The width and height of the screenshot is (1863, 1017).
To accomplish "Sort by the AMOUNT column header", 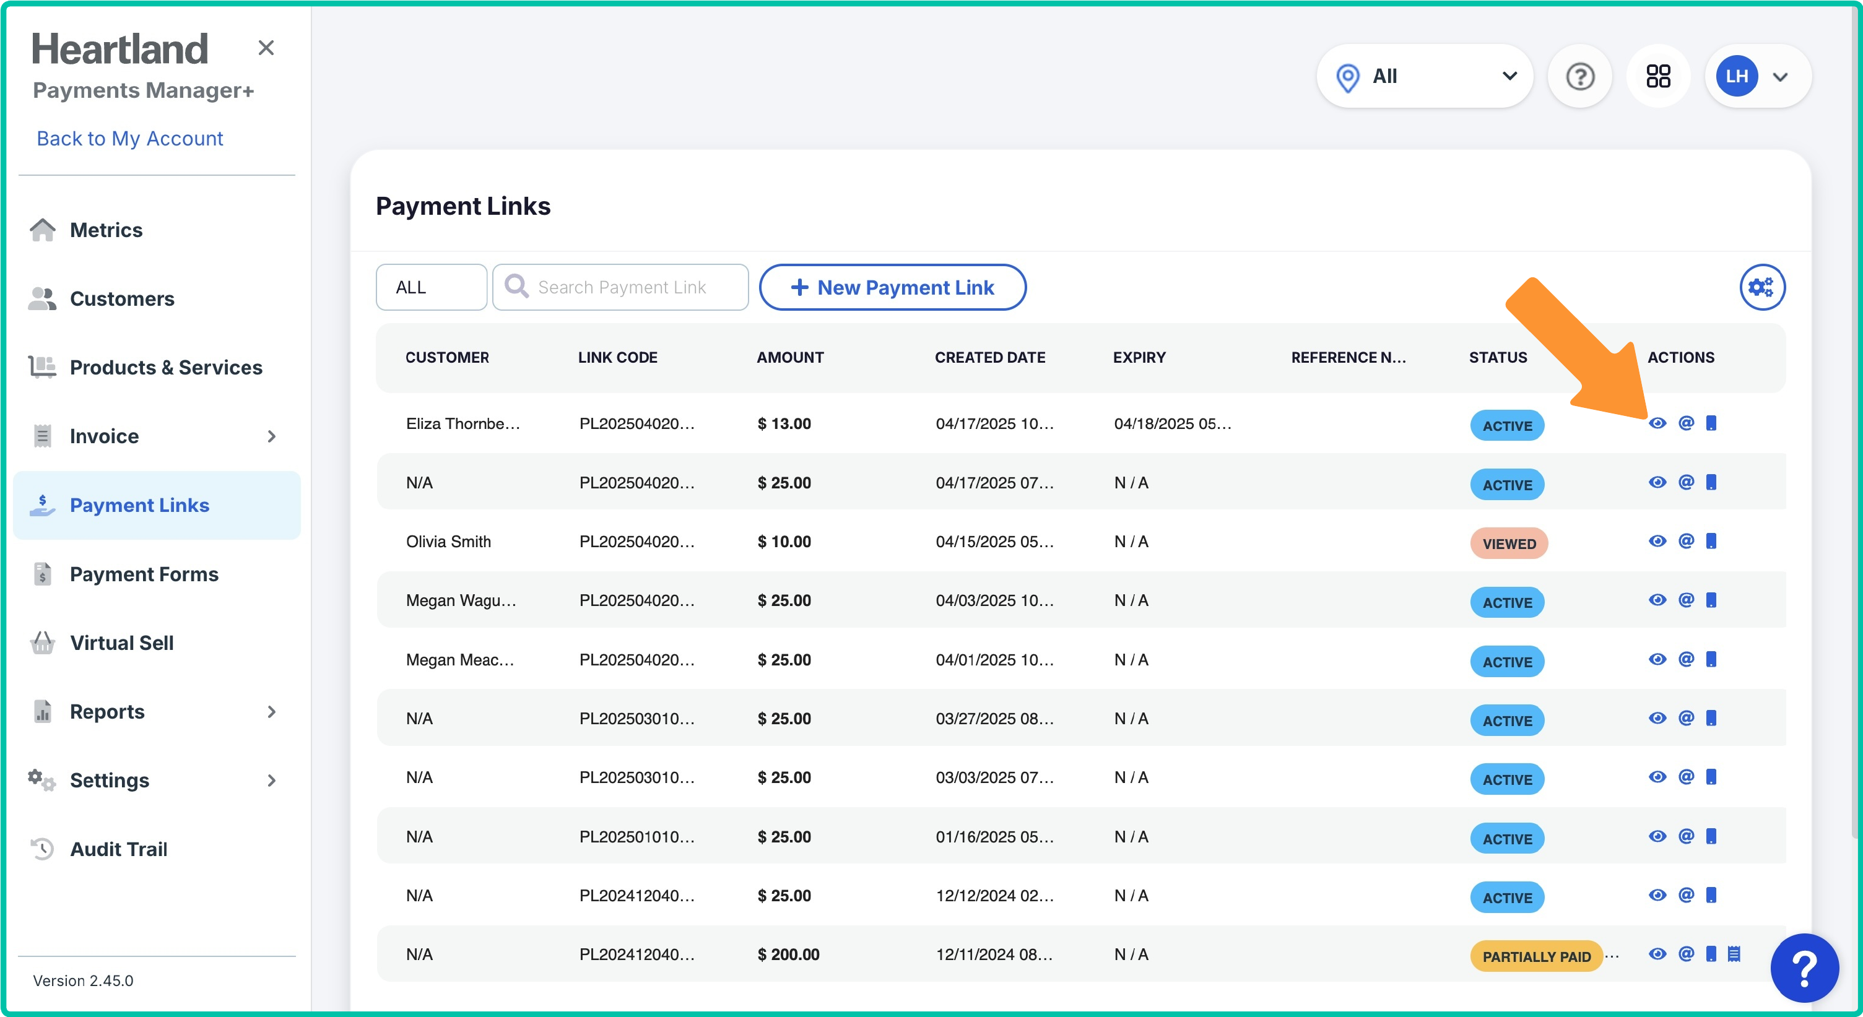I will (790, 357).
